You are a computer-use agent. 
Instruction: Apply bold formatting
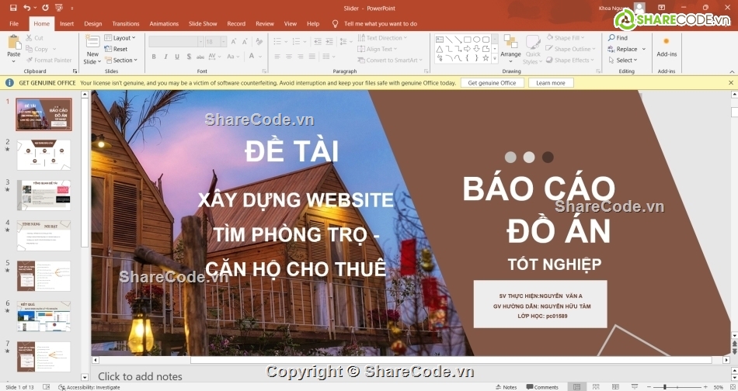coord(154,57)
